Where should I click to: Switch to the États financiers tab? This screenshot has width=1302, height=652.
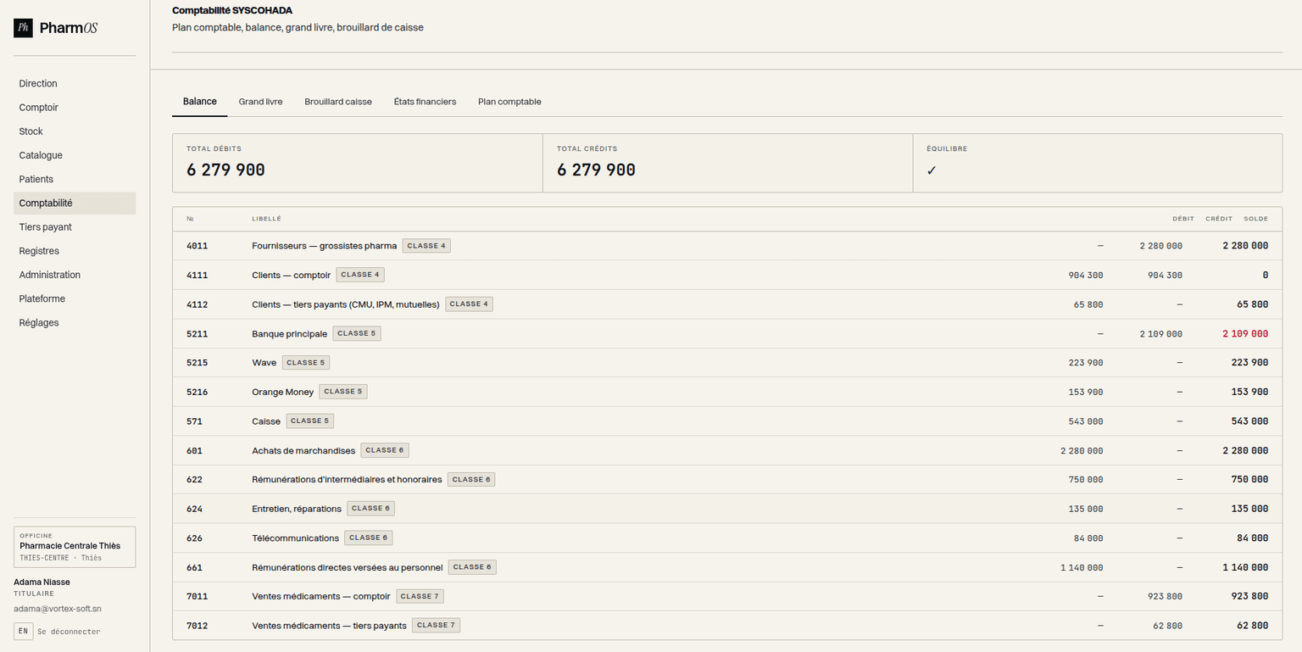click(425, 101)
